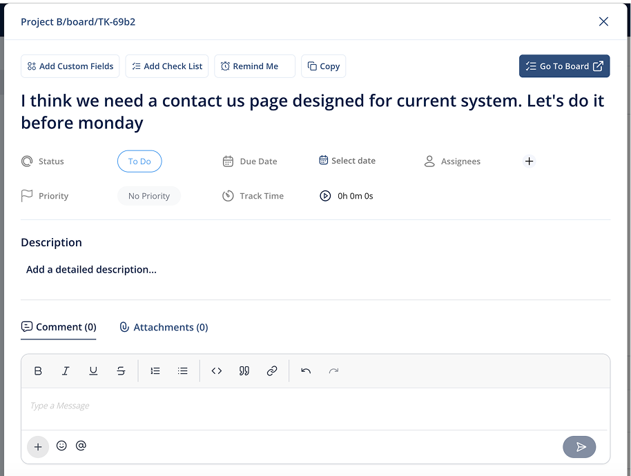Open the Project B/board/TK-69b2 breadcrumb link
The height and width of the screenshot is (476, 631).
pyautogui.click(x=78, y=21)
